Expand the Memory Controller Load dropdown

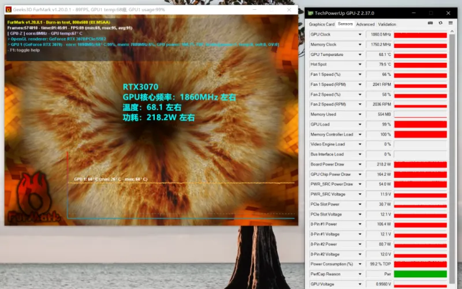coord(360,134)
